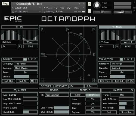This screenshot has height=116, width=136.
Task: Click the Scramble button
Action: point(126,112)
